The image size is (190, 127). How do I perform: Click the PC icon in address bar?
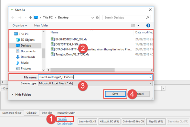36,17
